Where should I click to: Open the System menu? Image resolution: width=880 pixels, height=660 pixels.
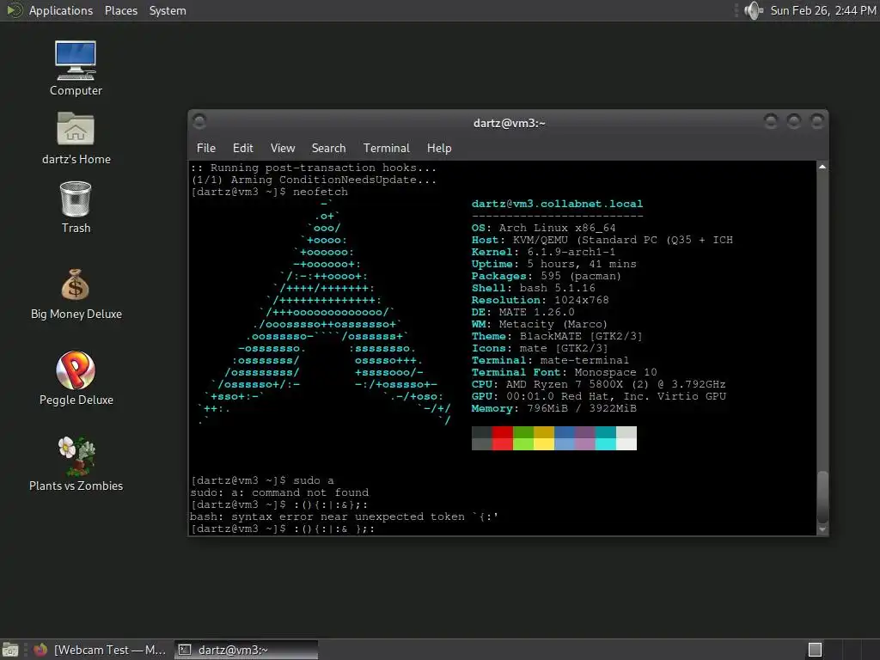168,10
